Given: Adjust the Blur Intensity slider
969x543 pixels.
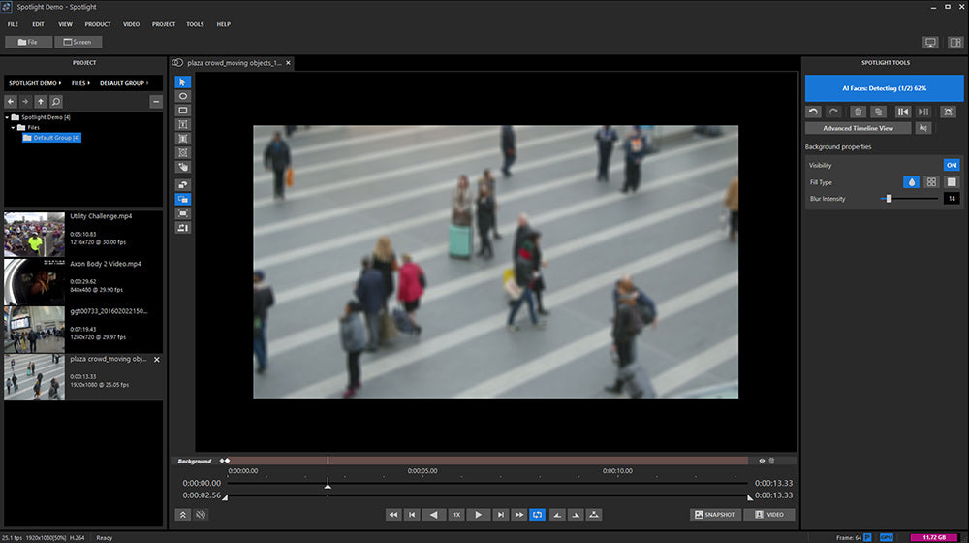Looking at the screenshot, I should click(x=888, y=199).
